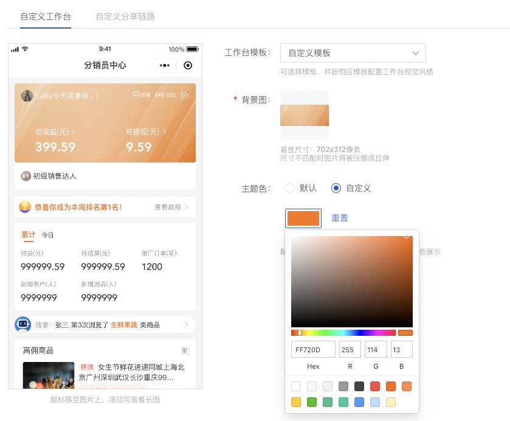
Task: Select the 默认 theme color radio button
Action: pos(290,188)
